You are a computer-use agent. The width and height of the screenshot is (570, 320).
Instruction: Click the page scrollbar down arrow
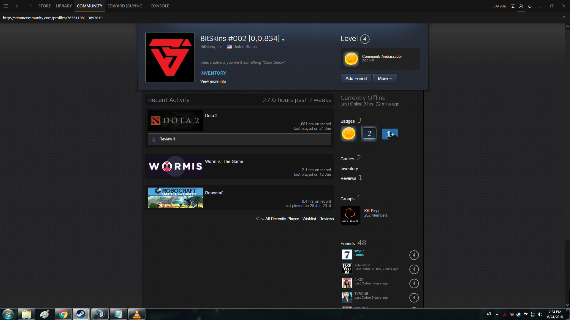pyautogui.click(x=567, y=305)
